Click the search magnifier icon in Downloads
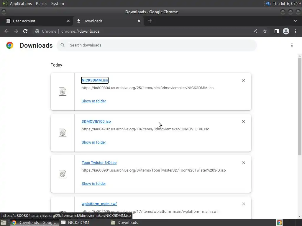302x226 pixels. pos(63,45)
